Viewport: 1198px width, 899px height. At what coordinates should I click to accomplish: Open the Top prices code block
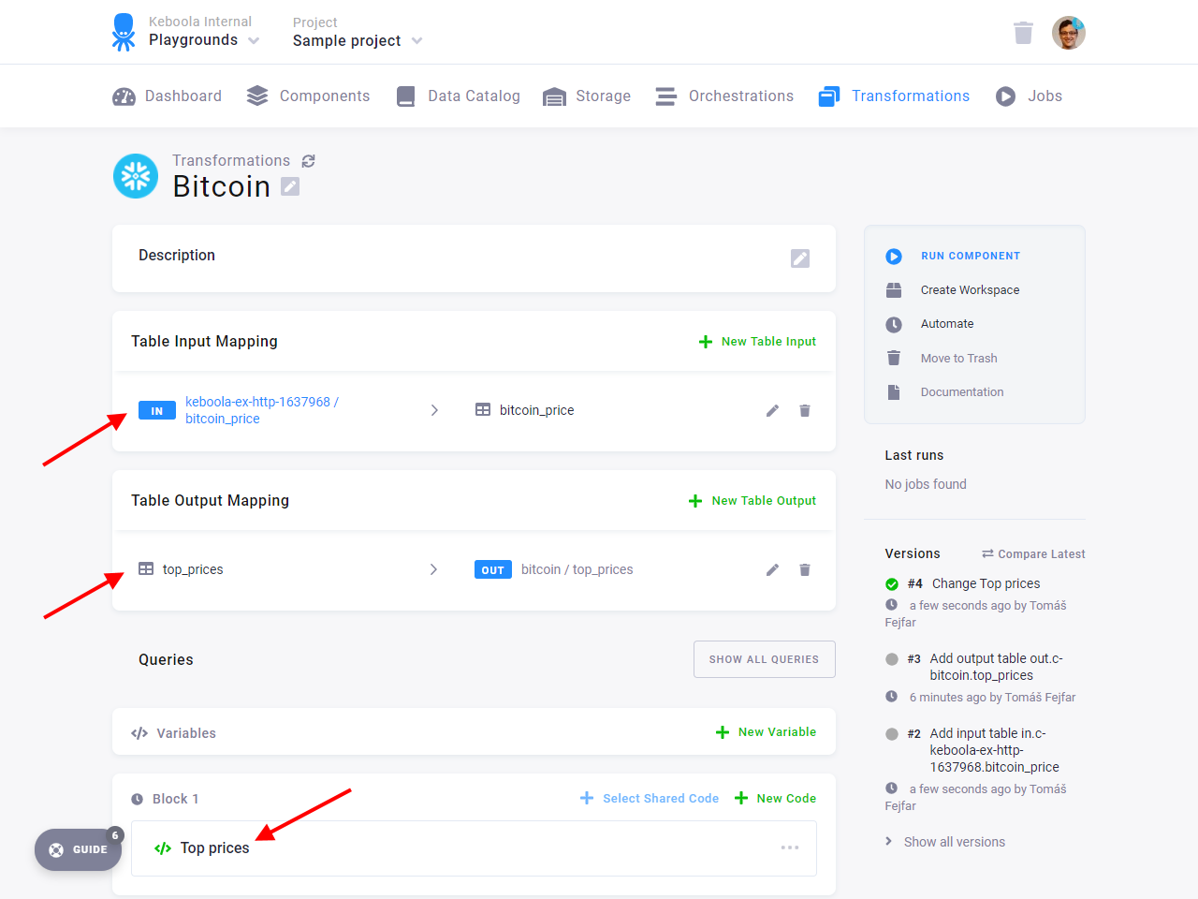[x=474, y=848]
